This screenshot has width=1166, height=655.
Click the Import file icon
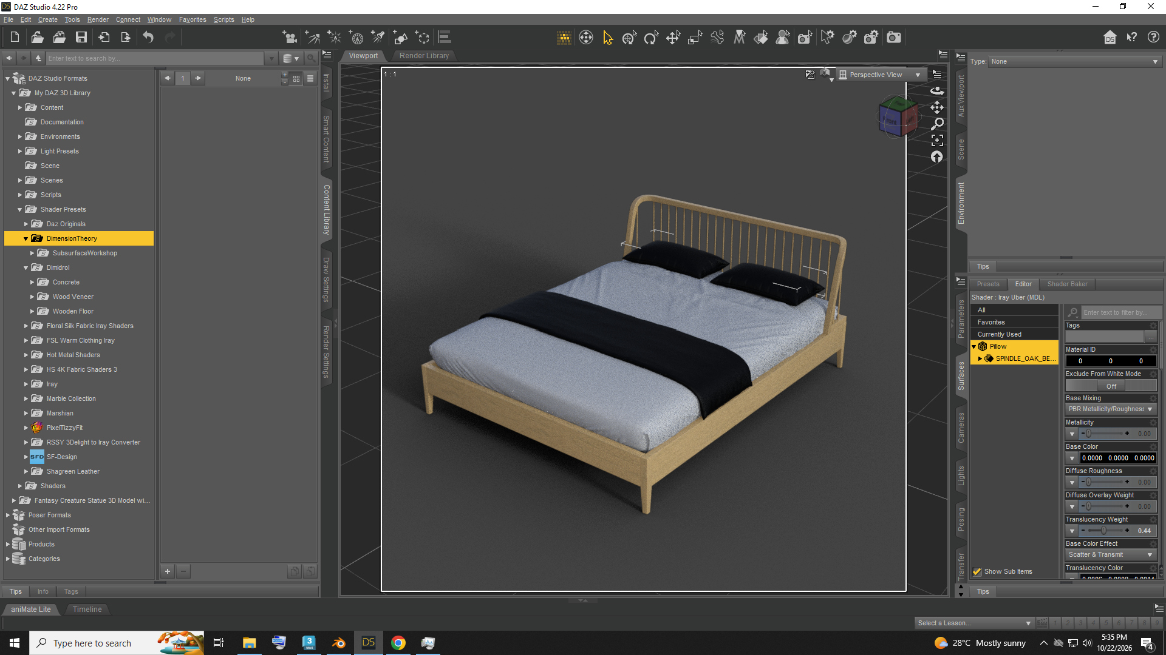104,38
